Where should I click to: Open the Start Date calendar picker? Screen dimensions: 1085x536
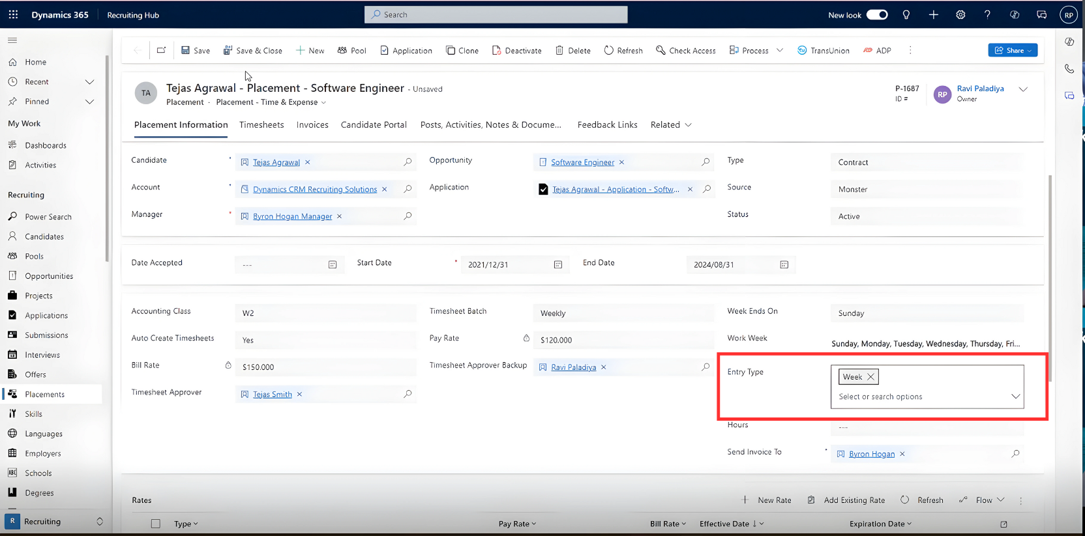coord(558,264)
